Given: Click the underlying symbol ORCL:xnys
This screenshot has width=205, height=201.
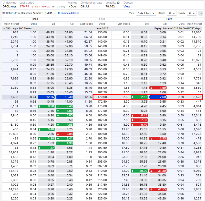Looking at the screenshot, I should 9,7.
